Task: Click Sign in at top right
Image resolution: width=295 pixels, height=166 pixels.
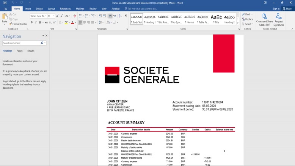Action: point(276,9)
